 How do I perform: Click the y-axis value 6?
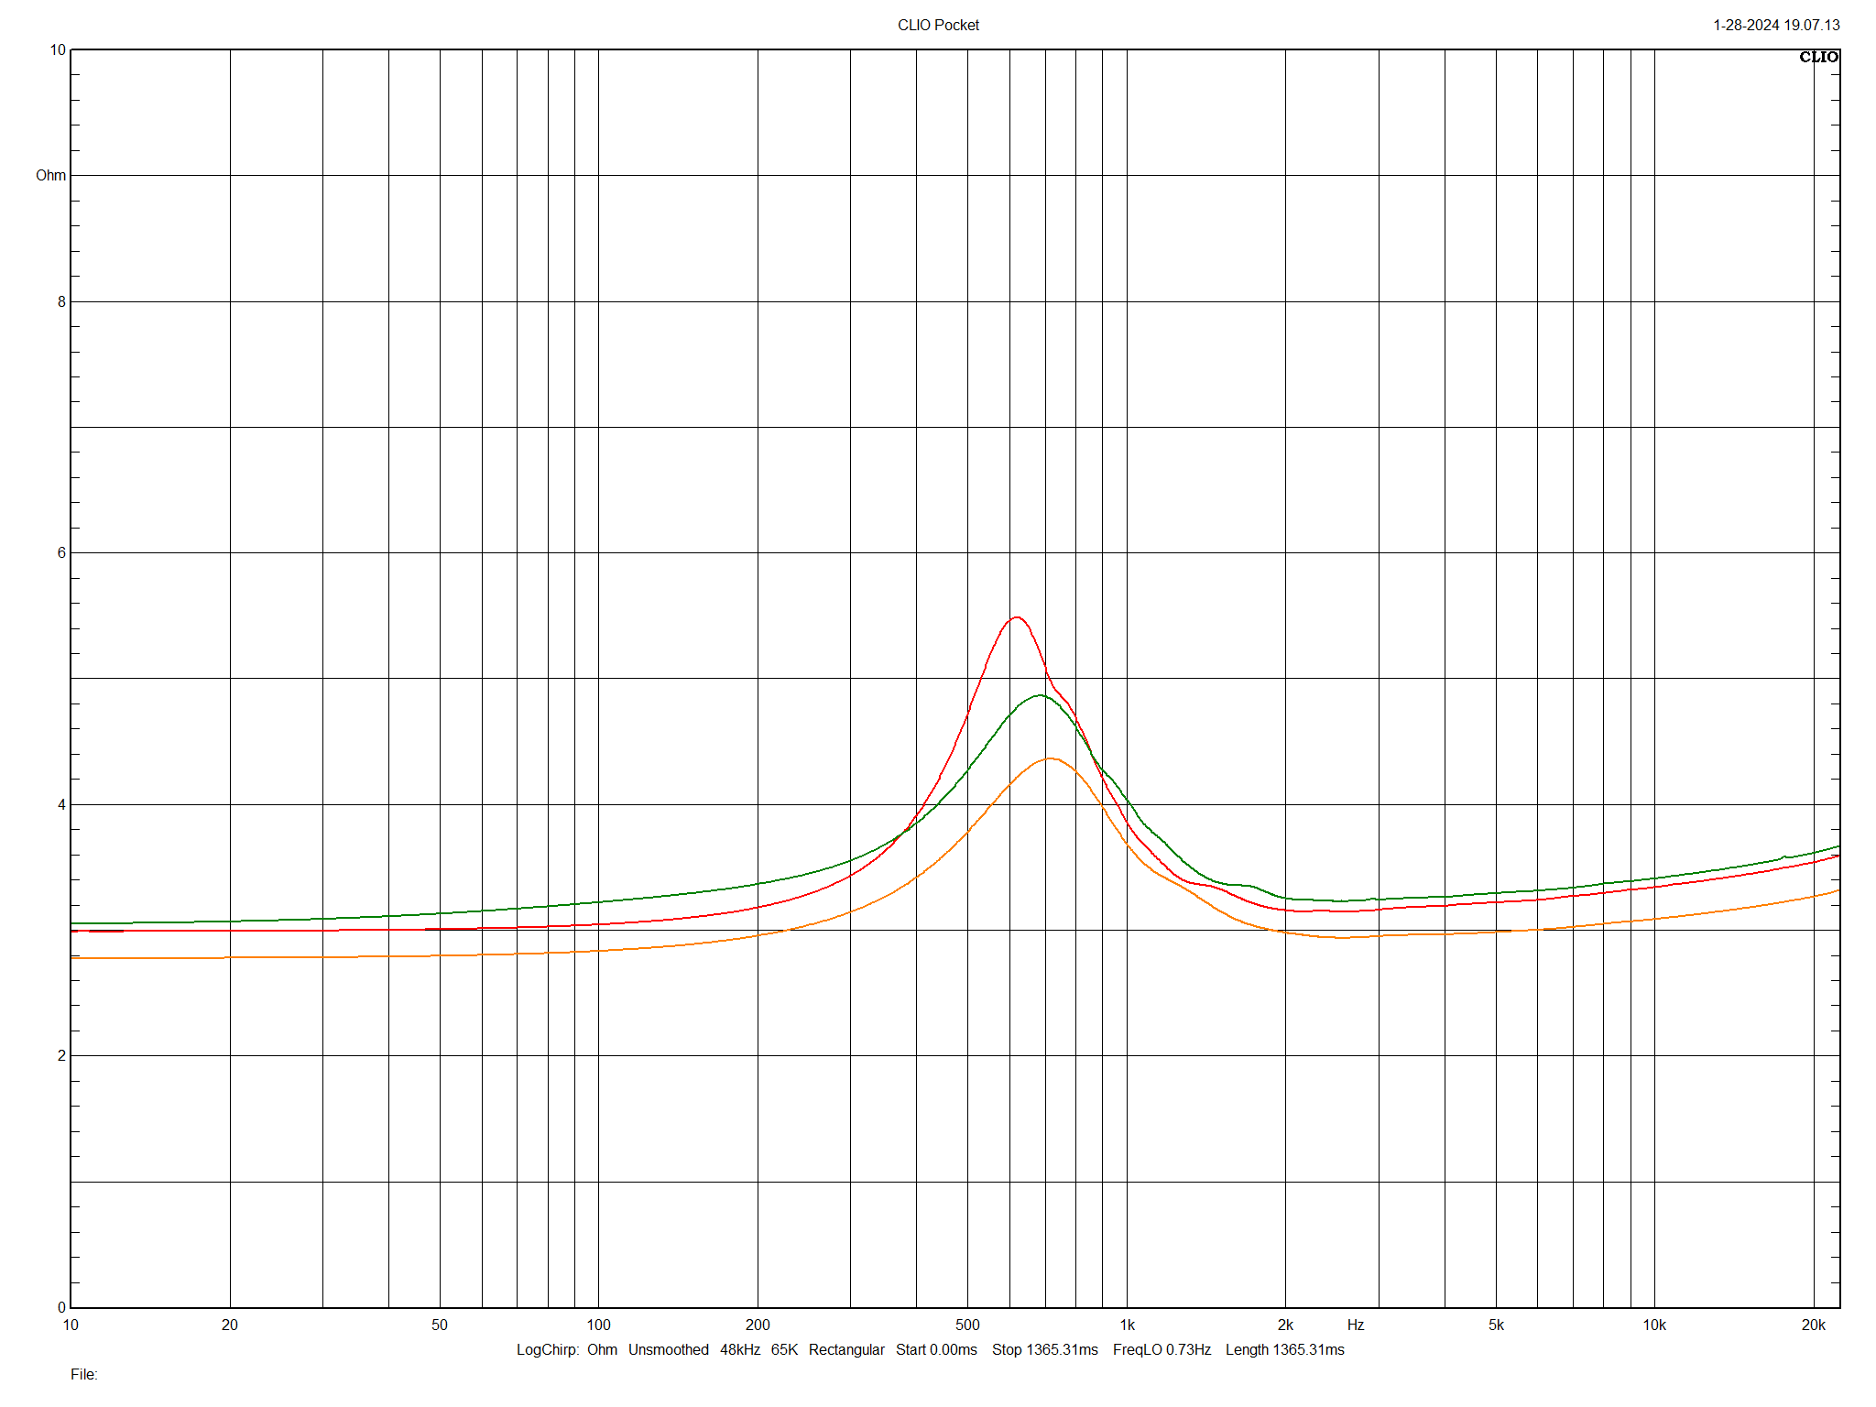click(x=62, y=552)
